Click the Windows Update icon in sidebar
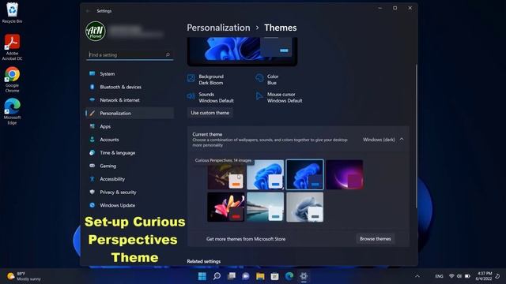The height and width of the screenshot is (284, 506). coord(93,205)
